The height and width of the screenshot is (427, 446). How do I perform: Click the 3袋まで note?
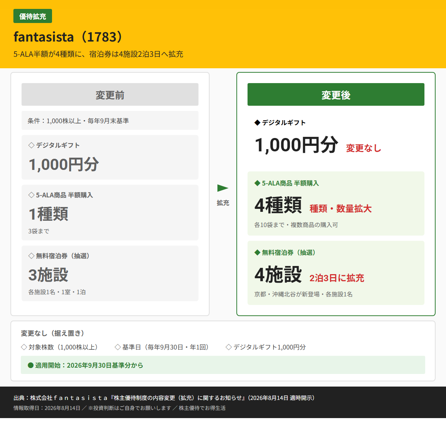[39, 231]
